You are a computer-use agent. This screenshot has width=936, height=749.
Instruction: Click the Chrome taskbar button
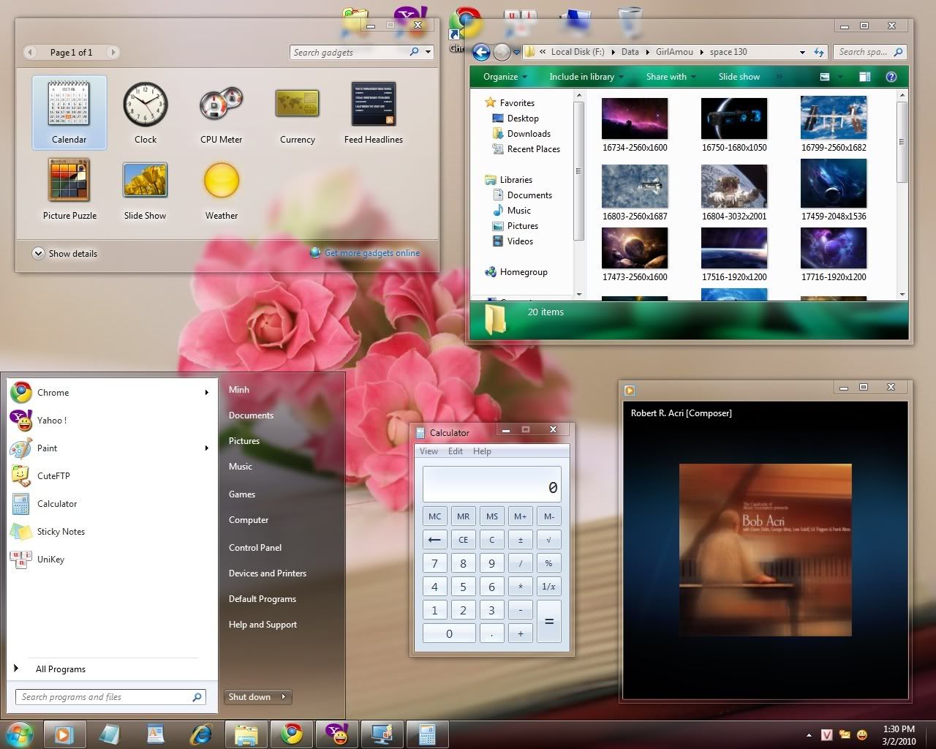click(292, 734)
